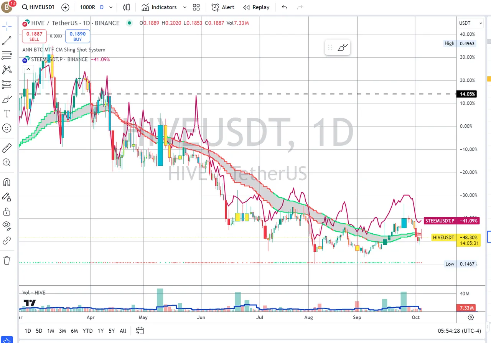Click the 7.33M volume value label

coord(466,308)
